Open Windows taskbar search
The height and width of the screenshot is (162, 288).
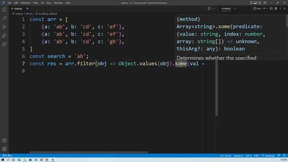8,160
